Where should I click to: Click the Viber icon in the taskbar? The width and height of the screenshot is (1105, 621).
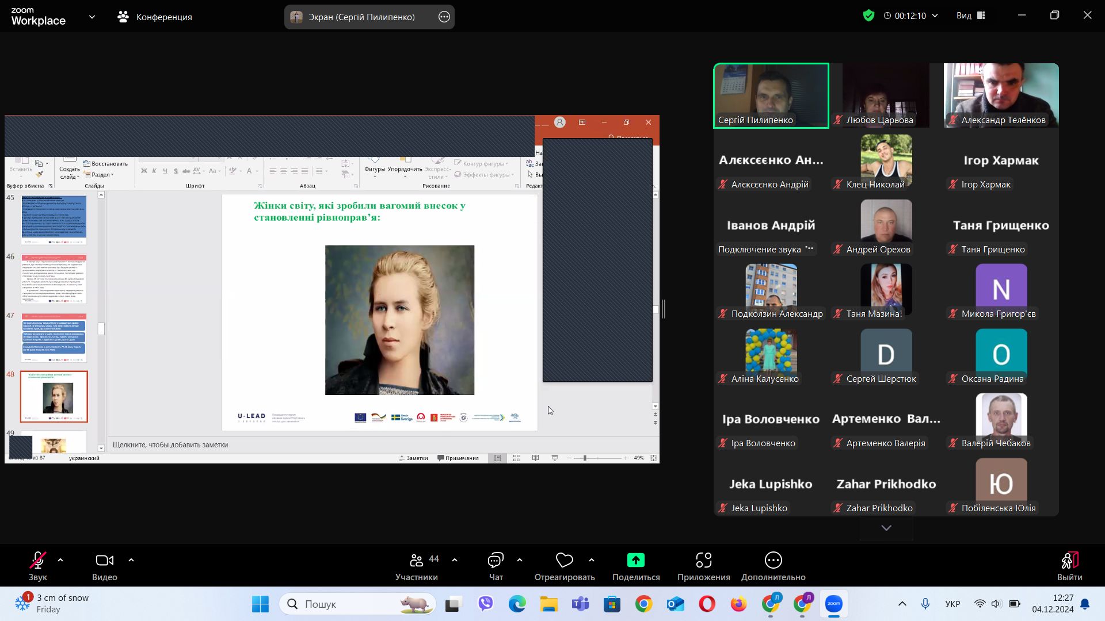pos(486,604)
